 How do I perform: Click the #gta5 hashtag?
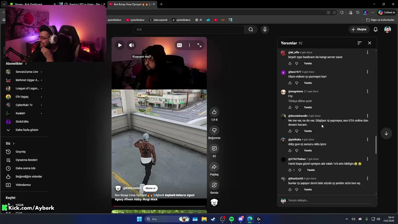191,195
